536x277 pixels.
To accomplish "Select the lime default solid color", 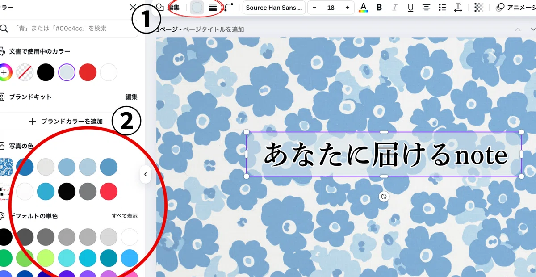I will (x=46, y=258).
